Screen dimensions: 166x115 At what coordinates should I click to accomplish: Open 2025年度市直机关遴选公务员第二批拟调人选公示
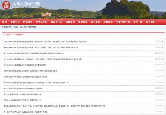click(25, 77)
